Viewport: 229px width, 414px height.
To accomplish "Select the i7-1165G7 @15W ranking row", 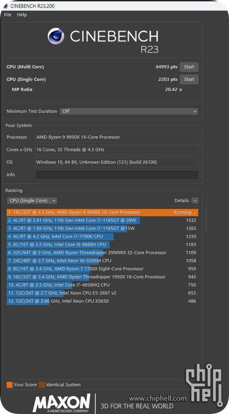I will click(x=102, y=228).
